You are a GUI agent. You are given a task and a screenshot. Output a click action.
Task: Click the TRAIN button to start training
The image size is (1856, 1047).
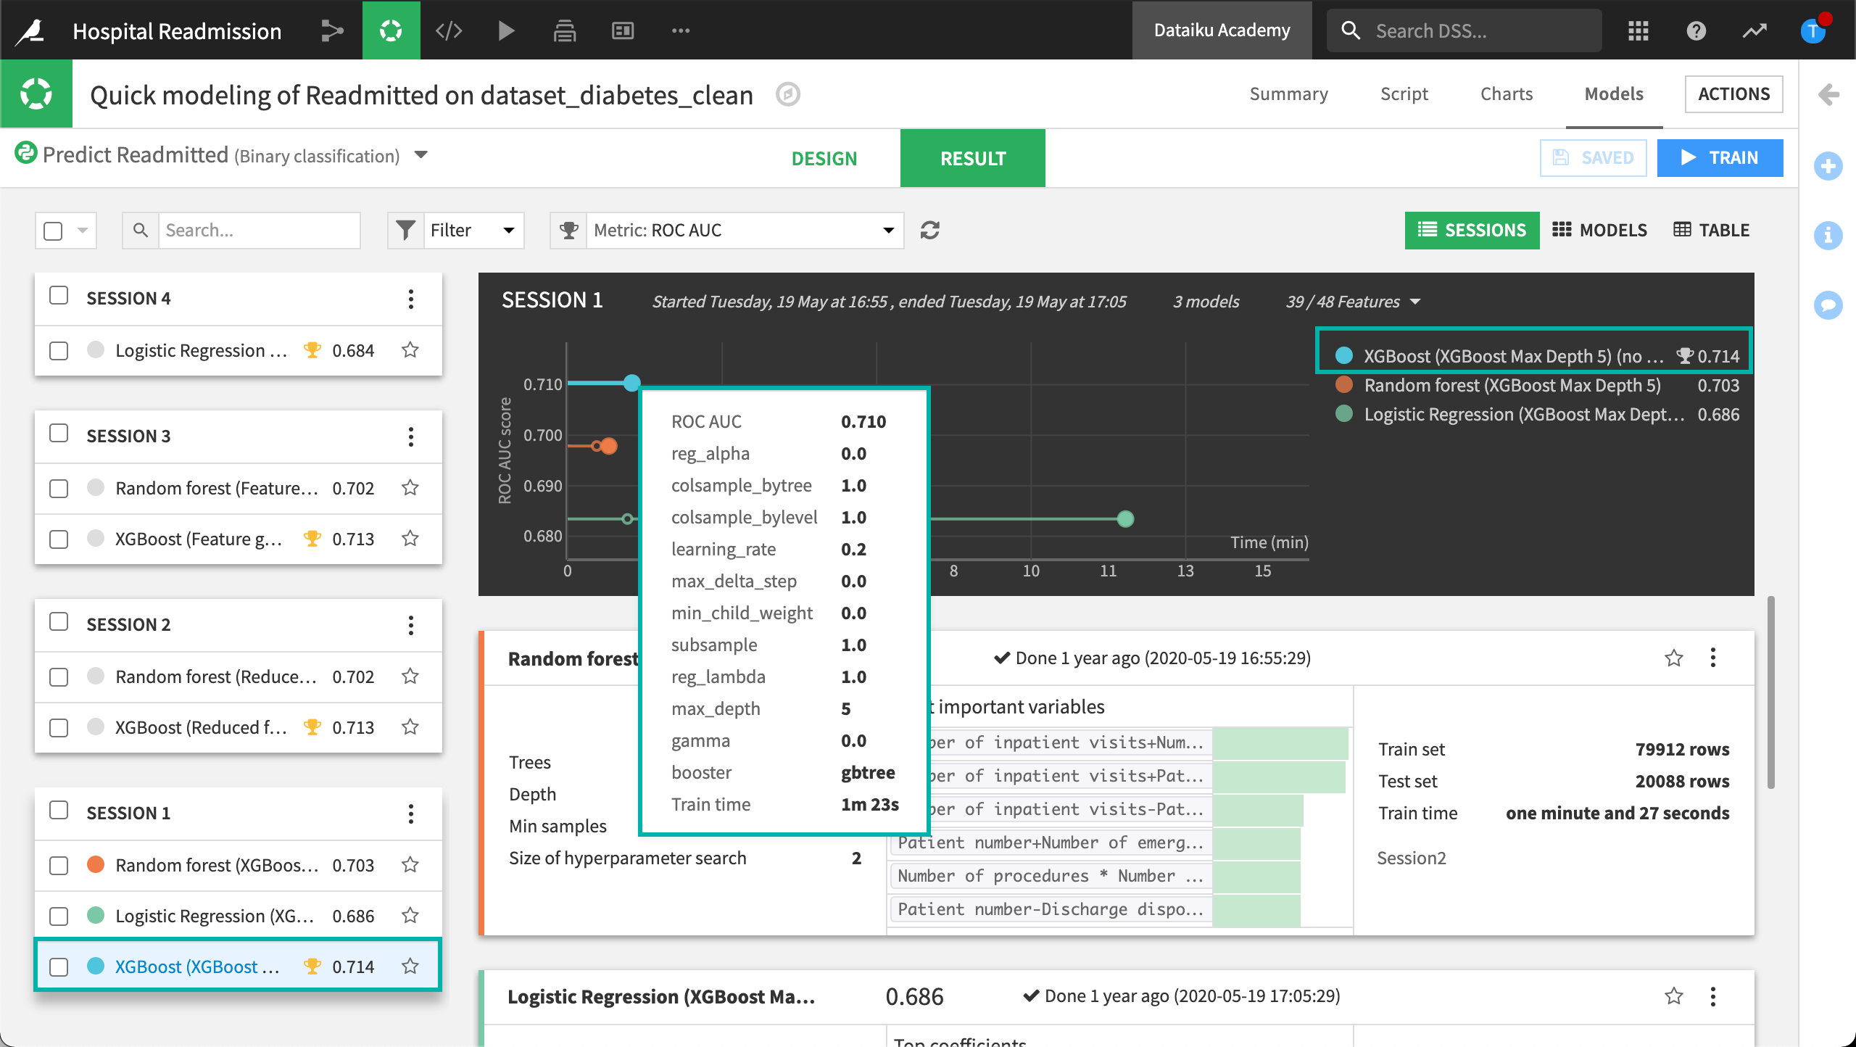click(x=1720, y=158)
